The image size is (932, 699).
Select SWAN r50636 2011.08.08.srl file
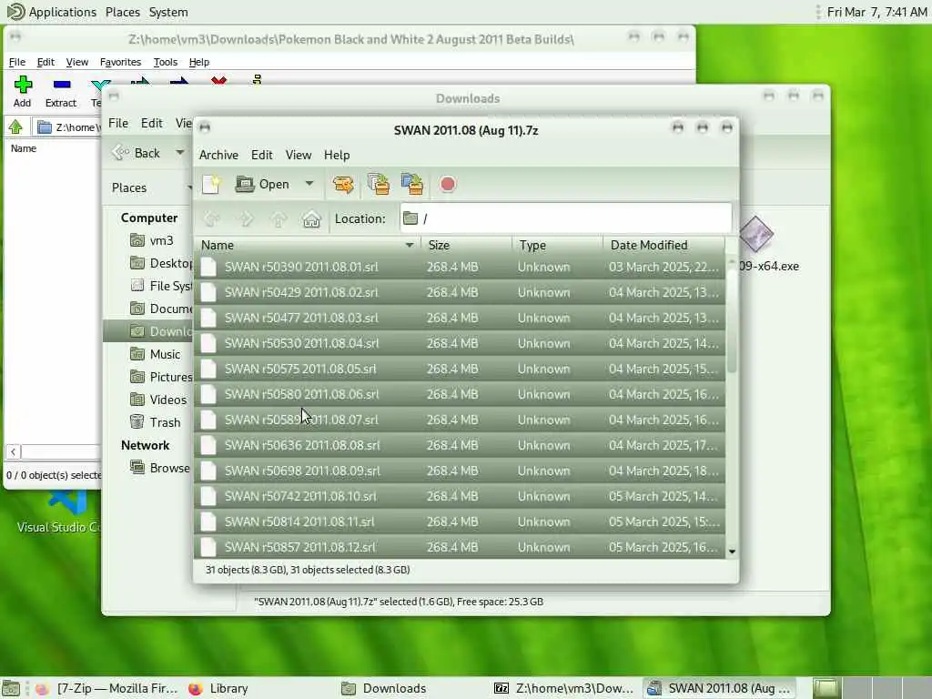tap(460, 445)
